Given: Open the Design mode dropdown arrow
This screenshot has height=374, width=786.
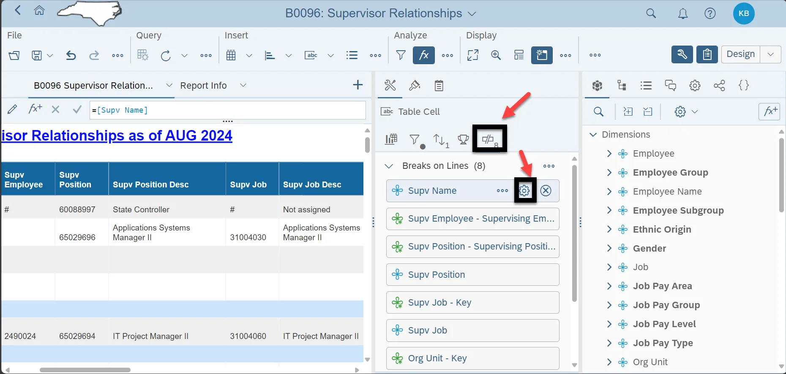Looking at the screenshot, I should (x=770, y=54).
